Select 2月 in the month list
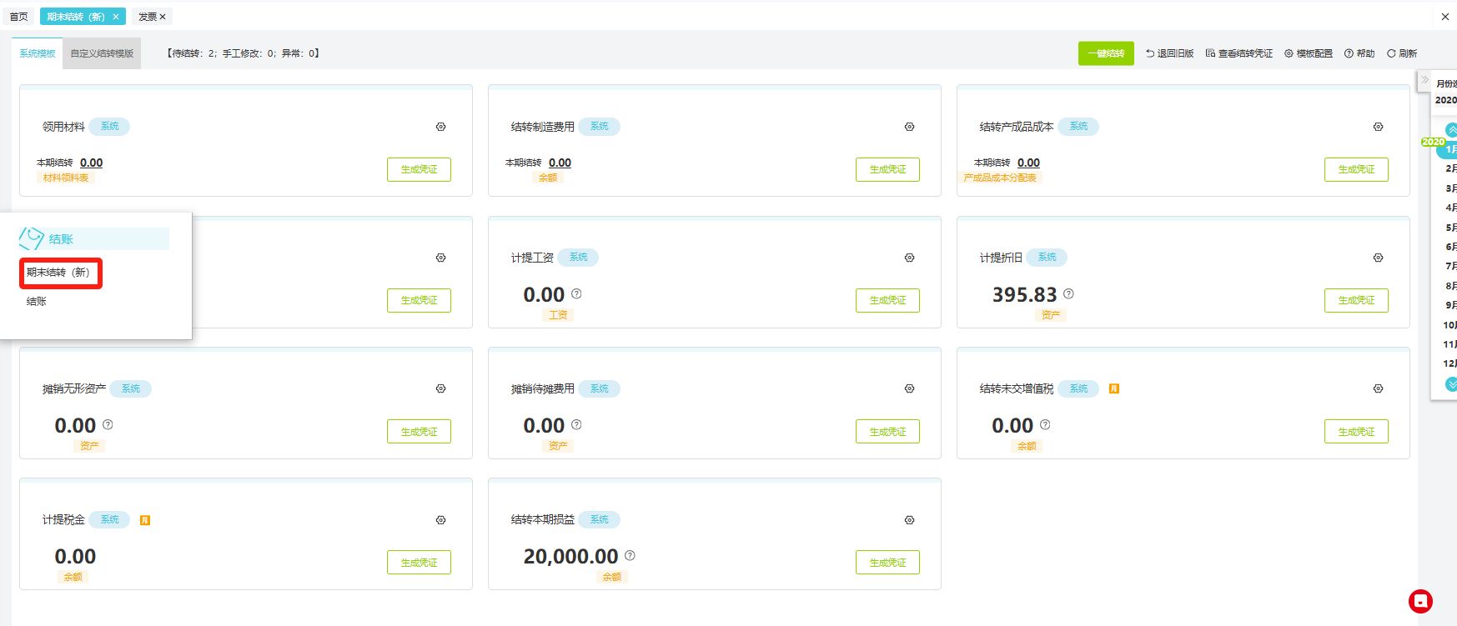Screen dimensions: 1457x626 pyautogui.click(x=1450, y=168)
